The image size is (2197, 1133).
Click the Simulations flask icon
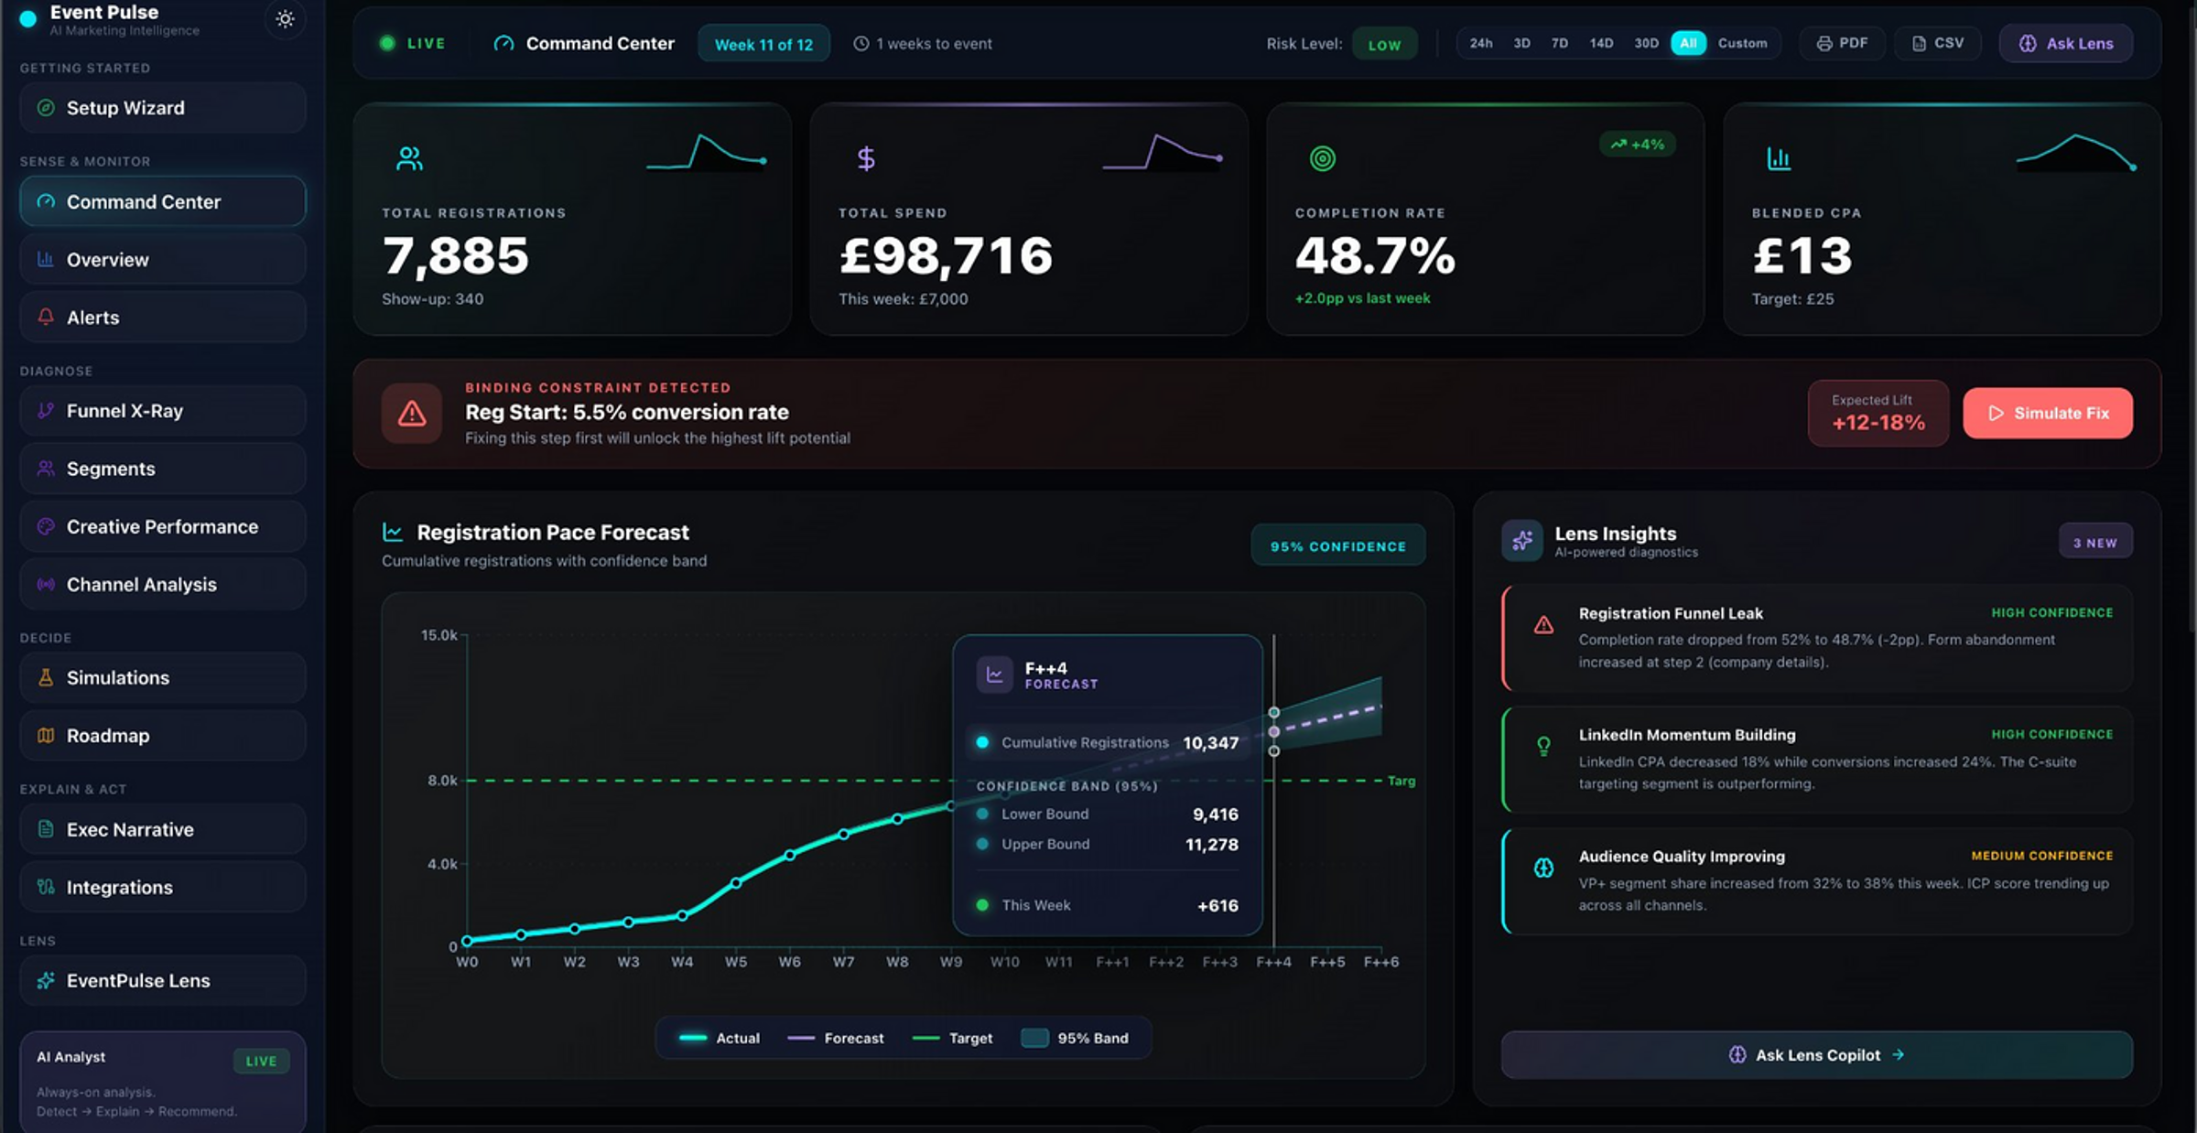pos(46,677)
